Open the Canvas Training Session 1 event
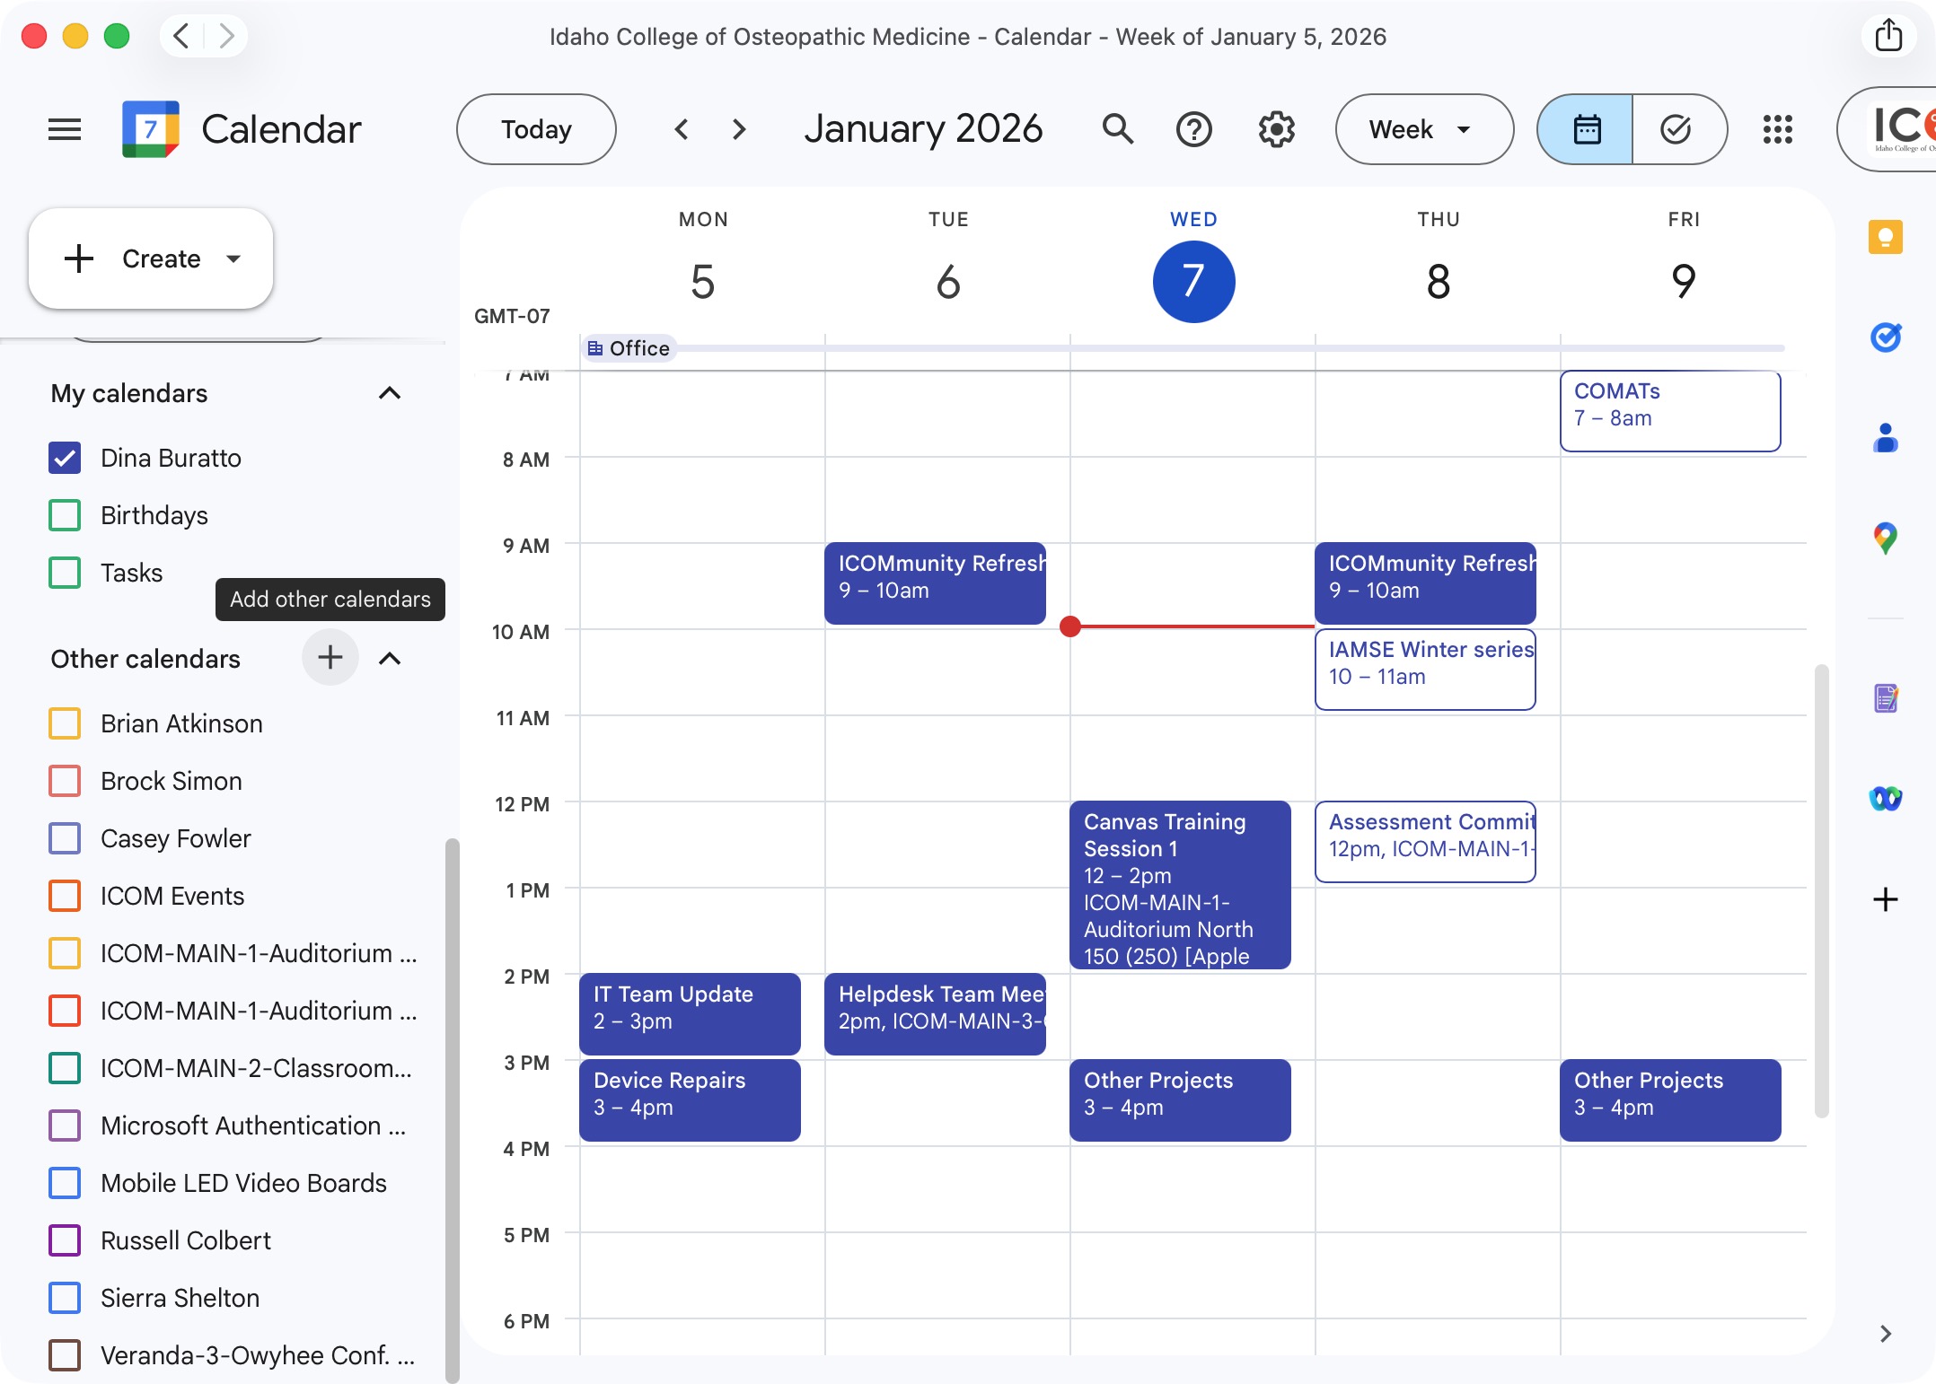This screenshot has width=1936, height=1384. 1179,886
